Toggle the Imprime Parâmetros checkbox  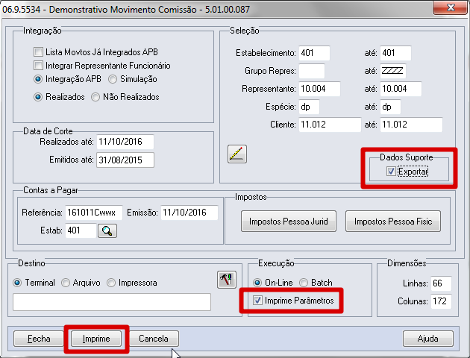(257, 300)
